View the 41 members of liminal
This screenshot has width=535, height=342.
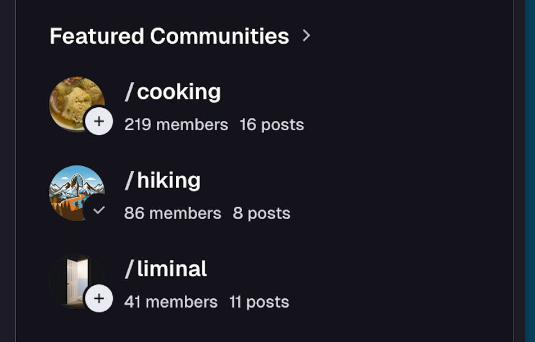(171, 302)
